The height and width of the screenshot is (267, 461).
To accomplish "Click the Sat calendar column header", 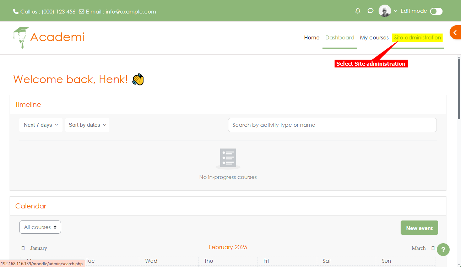I will pos(327,261).
